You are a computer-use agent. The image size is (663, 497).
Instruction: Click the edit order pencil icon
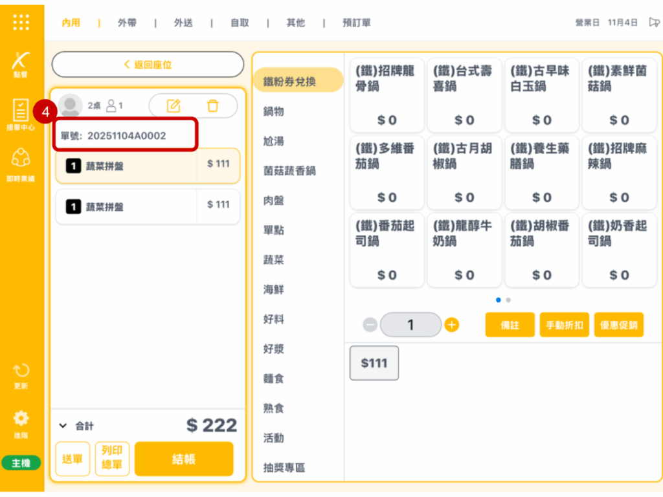tap(174, 105)
